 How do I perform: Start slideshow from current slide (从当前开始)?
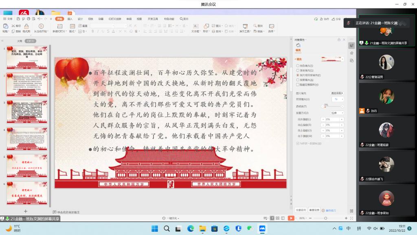point(41,27)
